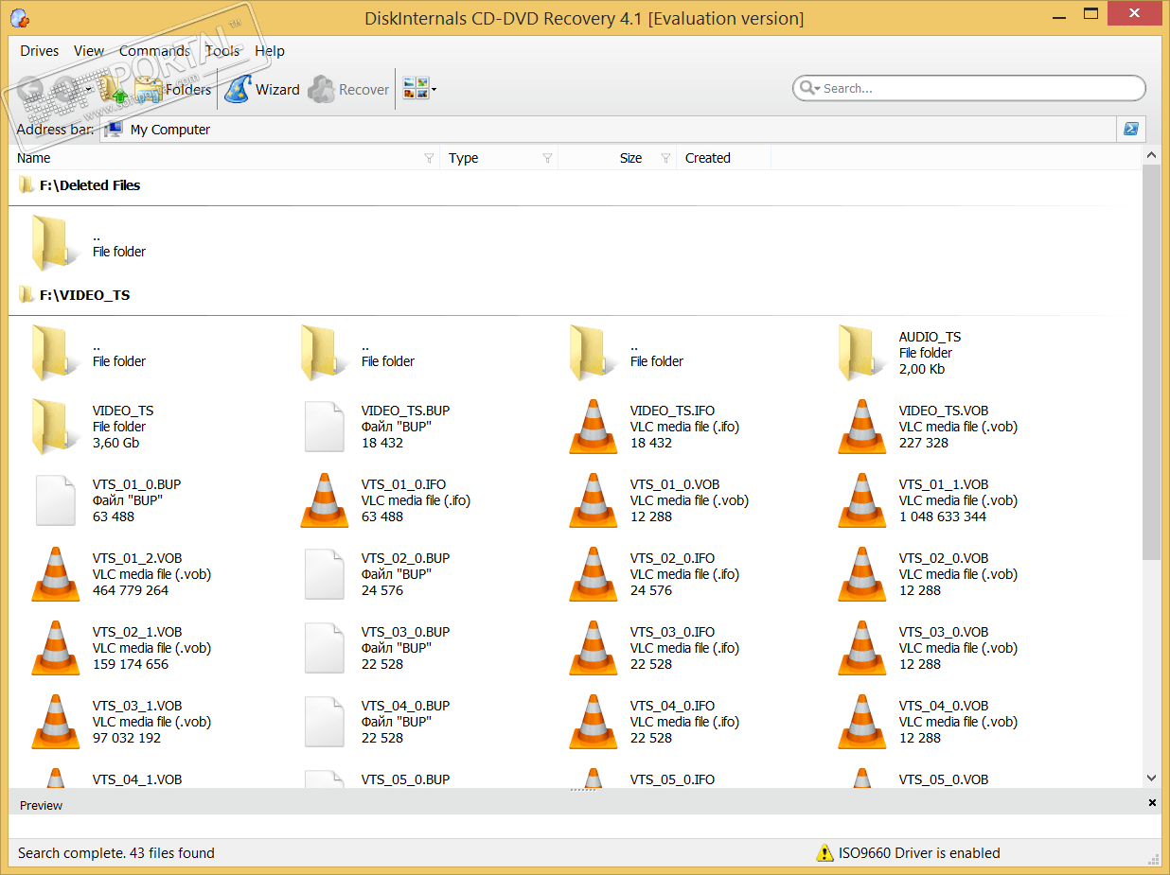Close the Preview panel with X
The image size is (1170, 875).
1152,803
